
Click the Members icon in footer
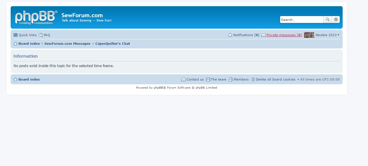[231, 79]
